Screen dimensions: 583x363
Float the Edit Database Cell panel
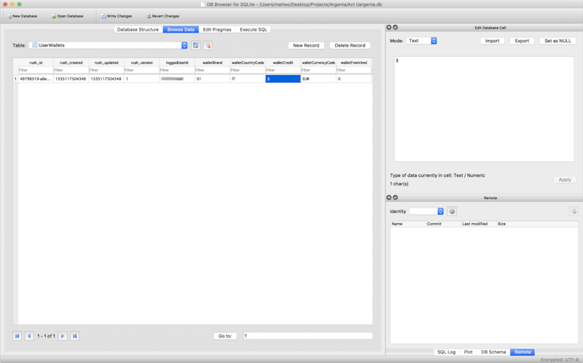click(396, 28)
